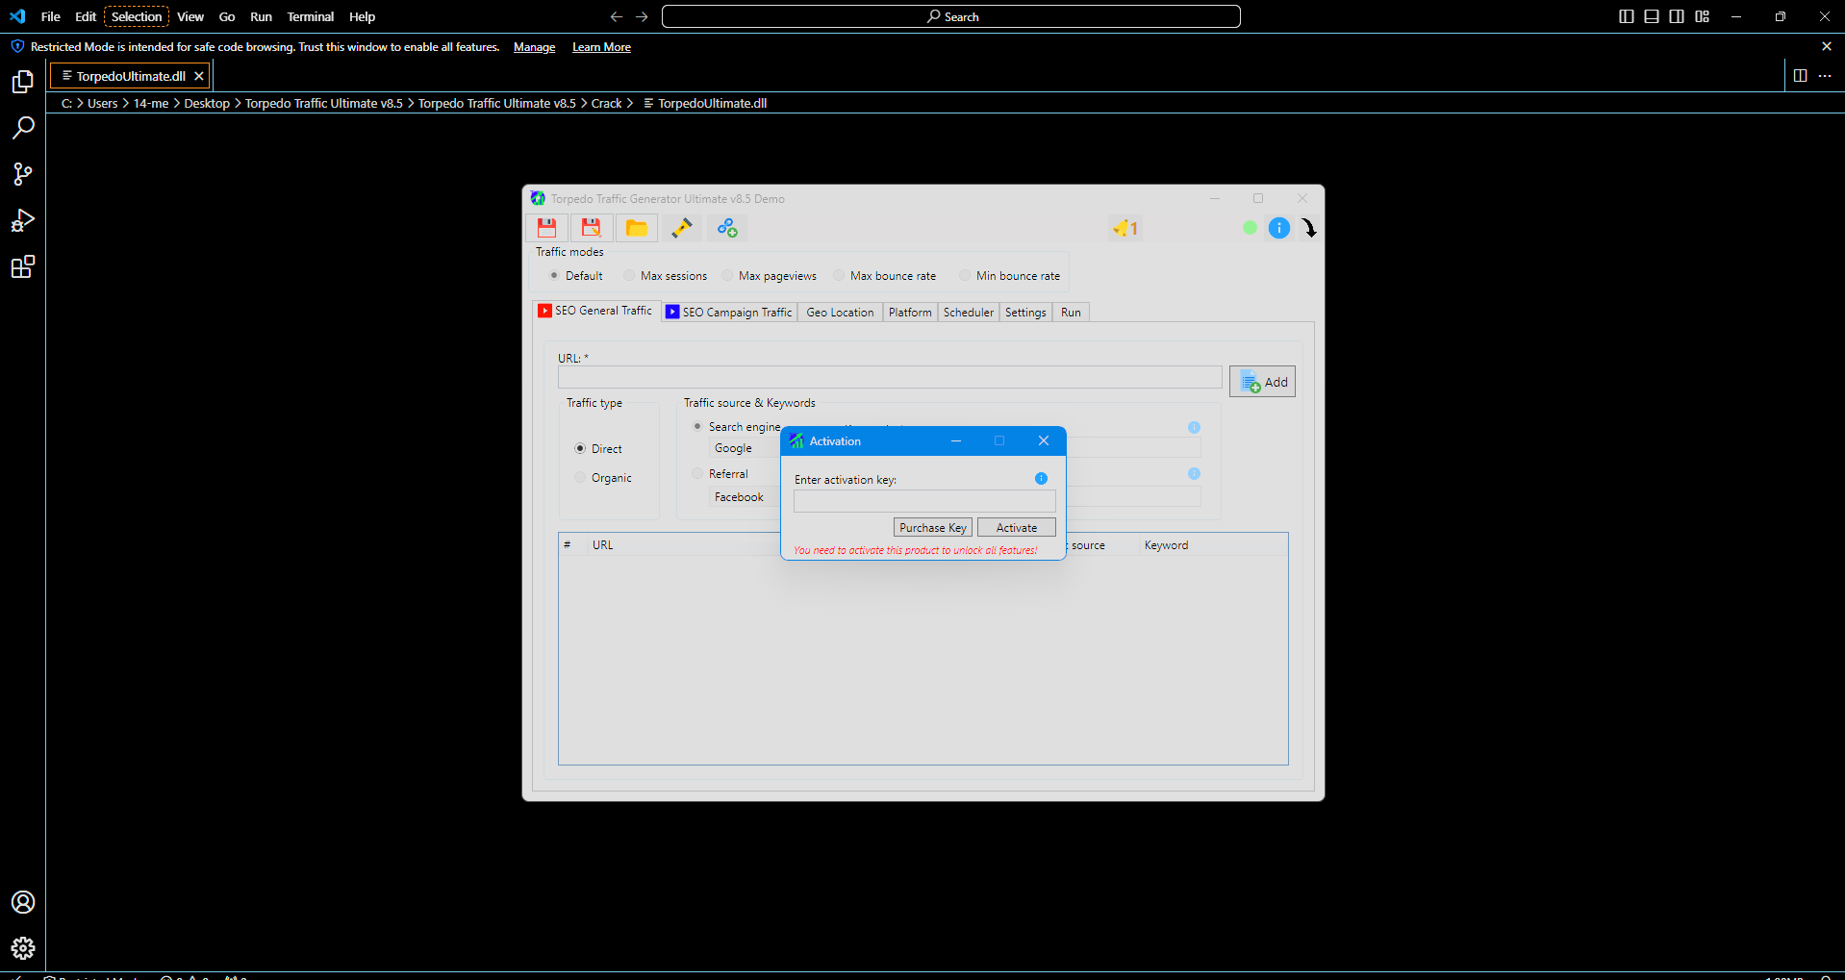Click the Save As floppy-with-pencil icon
1845x980 pixels.
tap(592, 228)
